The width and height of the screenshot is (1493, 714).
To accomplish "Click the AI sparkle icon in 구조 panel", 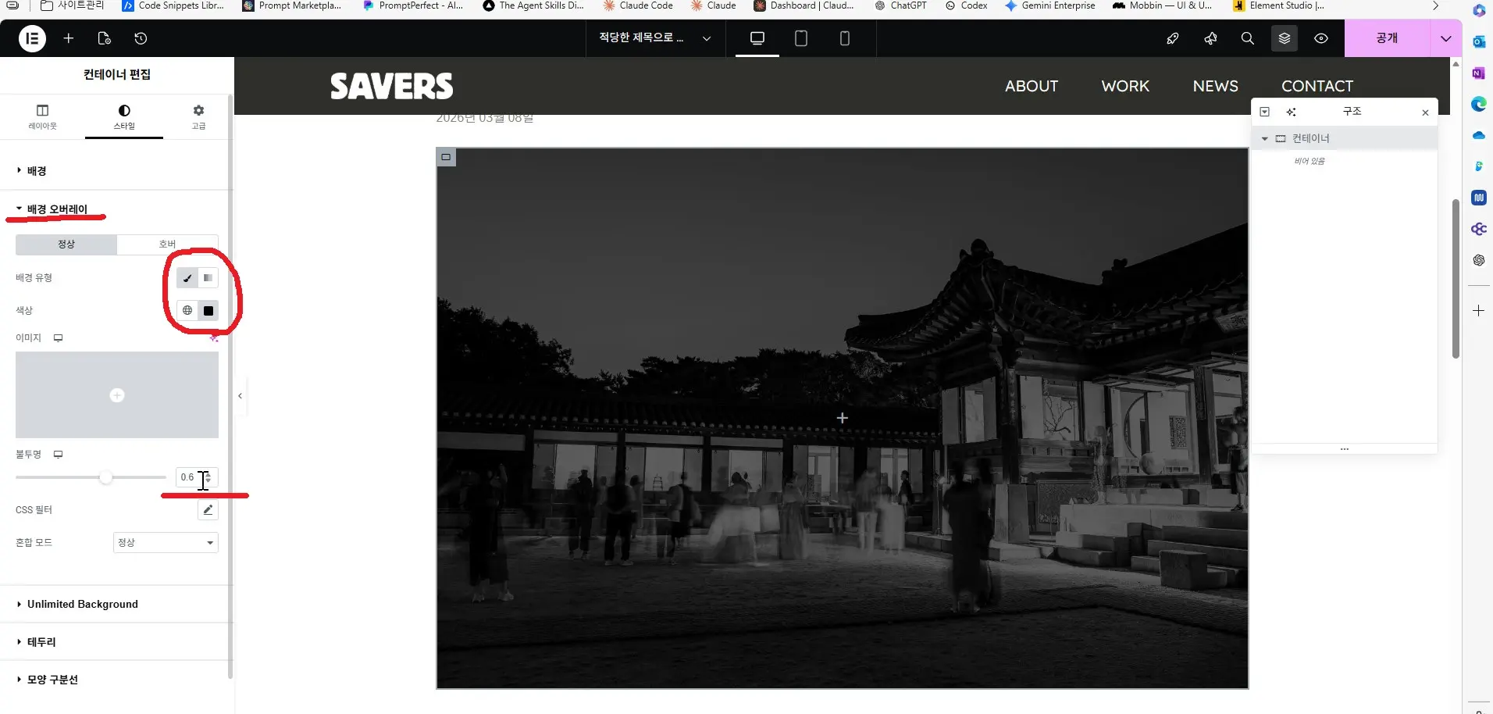I will pos(1292,112).
